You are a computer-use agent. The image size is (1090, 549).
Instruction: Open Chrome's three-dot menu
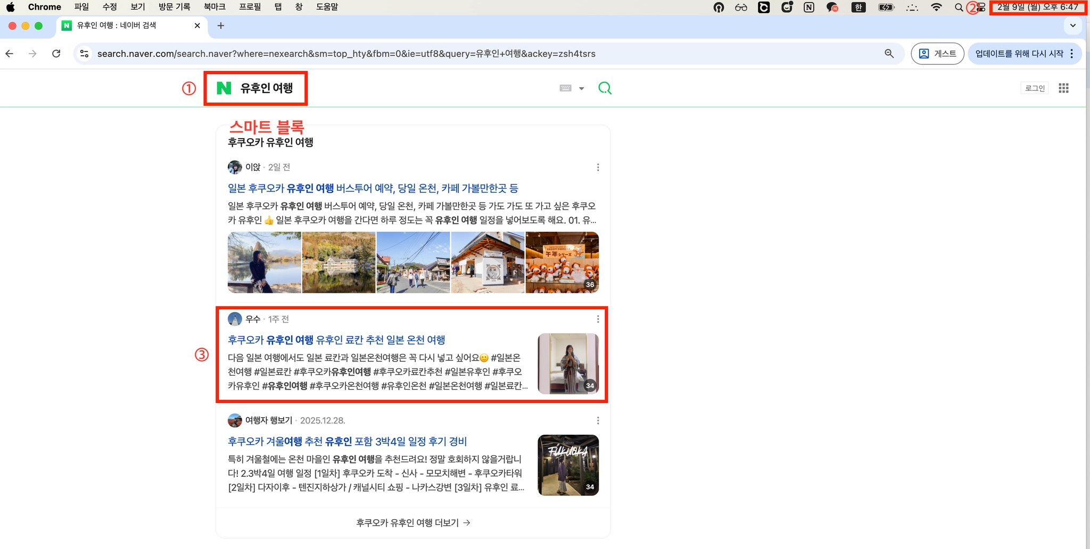tap(1072, 54)
